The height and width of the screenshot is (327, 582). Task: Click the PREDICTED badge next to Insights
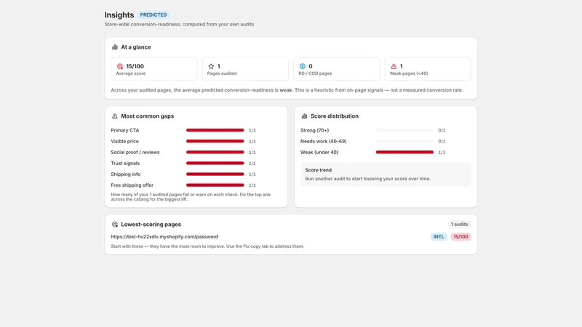154,15
